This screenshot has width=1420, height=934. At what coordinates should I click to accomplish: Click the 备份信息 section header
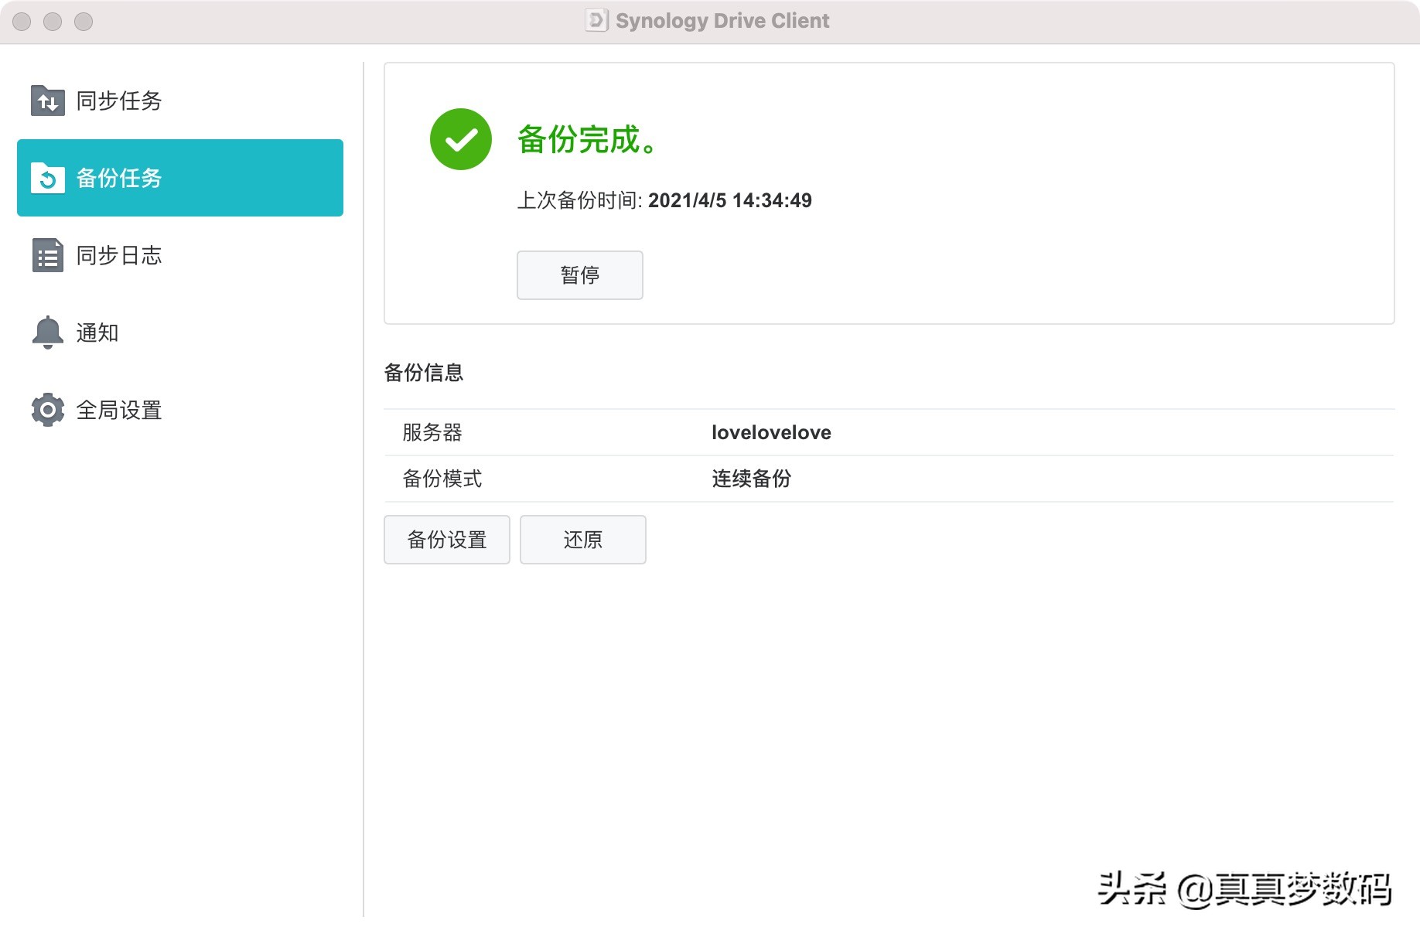(x=425, y=373)
